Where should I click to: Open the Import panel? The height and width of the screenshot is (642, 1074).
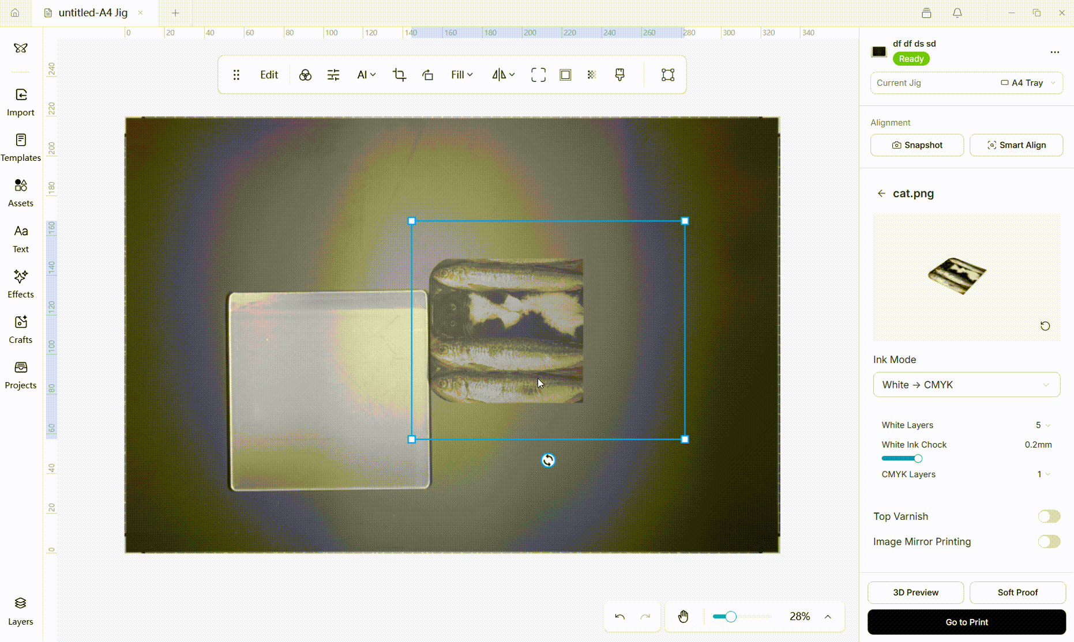[x=21, y=102]
